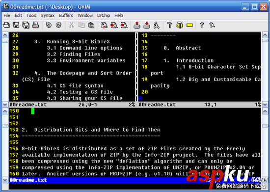
Task: Click the top-right pane scrollbar thumb
Action: pos(265,41)
